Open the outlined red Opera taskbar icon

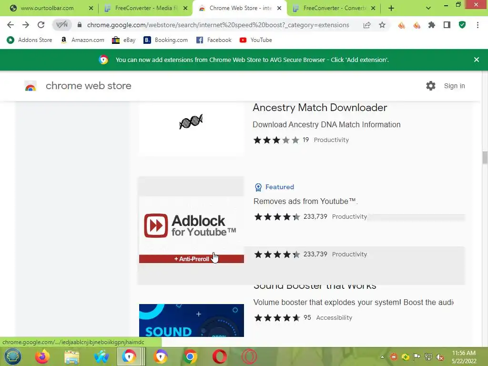click(249, 356)
